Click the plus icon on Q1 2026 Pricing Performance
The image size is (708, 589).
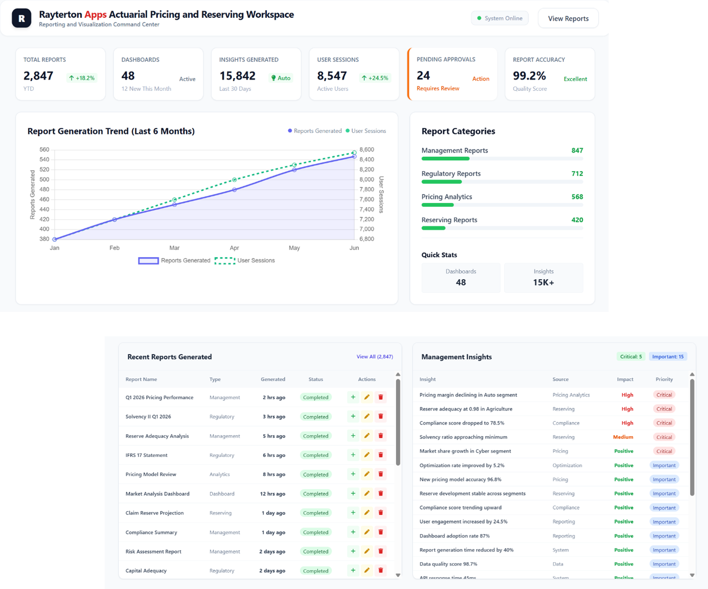353,397
